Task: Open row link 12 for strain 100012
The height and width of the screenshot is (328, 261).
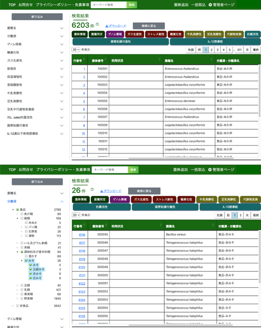Action: pyautogui.click(x=83, y=150)
